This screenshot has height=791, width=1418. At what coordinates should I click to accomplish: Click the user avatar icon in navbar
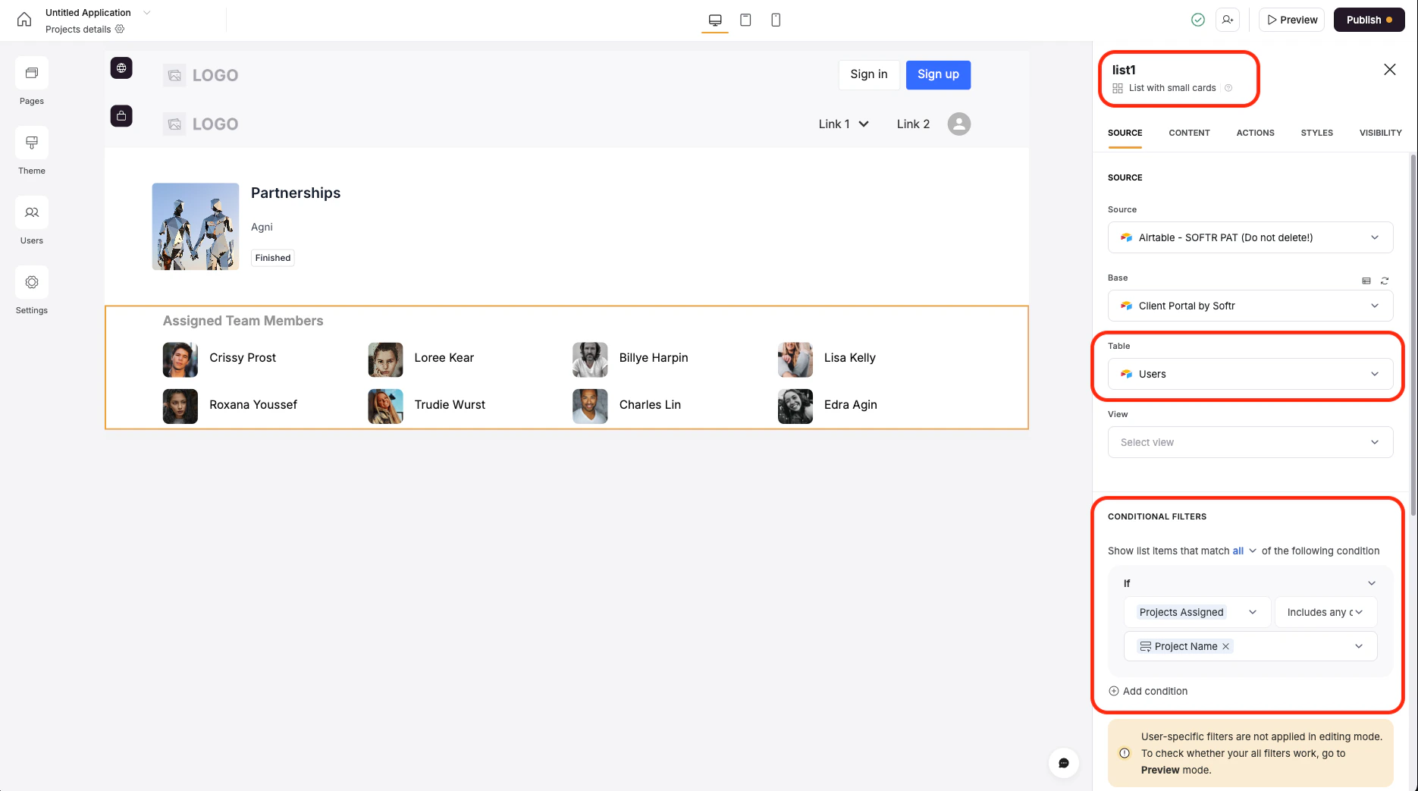point(959,124)
